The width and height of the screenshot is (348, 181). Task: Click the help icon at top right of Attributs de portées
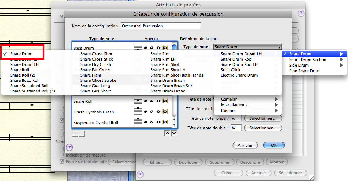(x=301, y=13)
